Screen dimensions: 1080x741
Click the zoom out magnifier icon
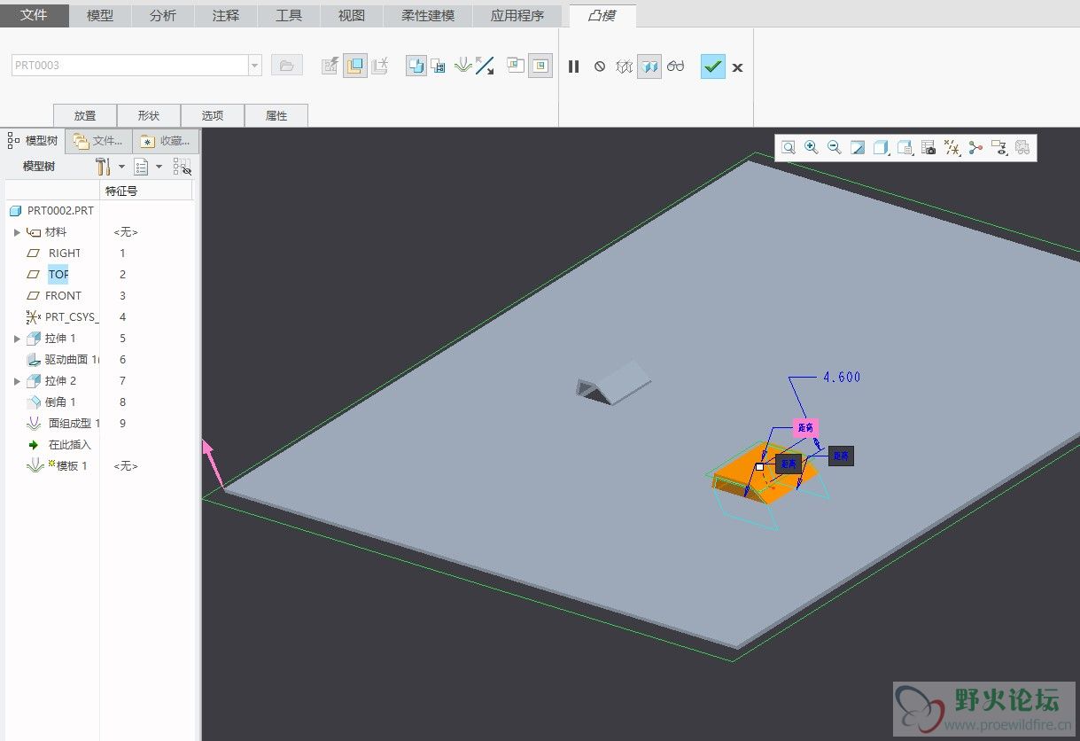tap(834, 148)
